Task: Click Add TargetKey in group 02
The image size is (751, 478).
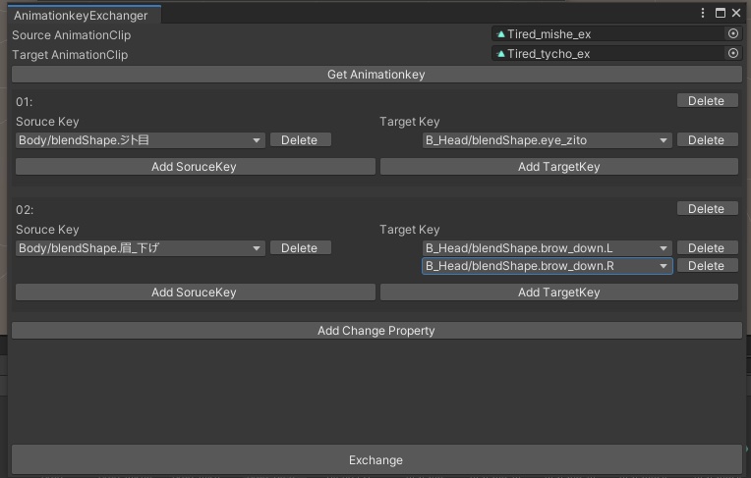Action: point(558,292)
